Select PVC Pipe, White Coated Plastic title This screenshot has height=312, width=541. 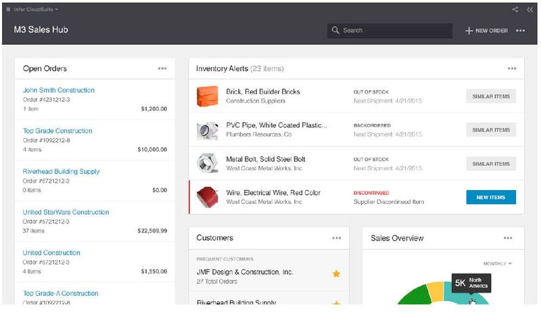coord(277,125)
